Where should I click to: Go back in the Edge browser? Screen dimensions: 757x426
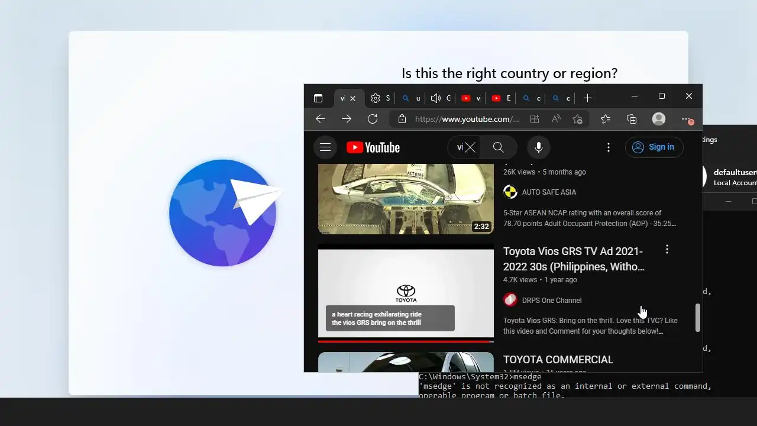321,119
